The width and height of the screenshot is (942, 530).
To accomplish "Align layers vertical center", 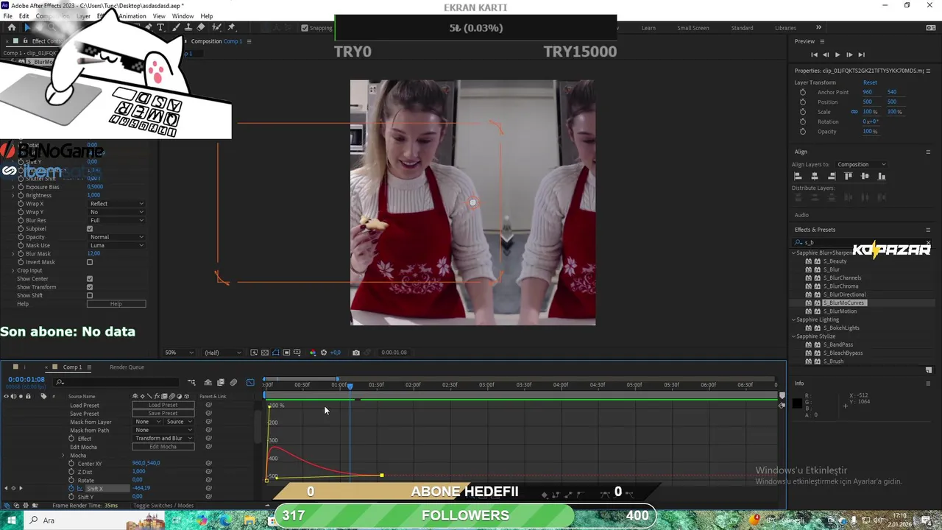I will [865, 176].
